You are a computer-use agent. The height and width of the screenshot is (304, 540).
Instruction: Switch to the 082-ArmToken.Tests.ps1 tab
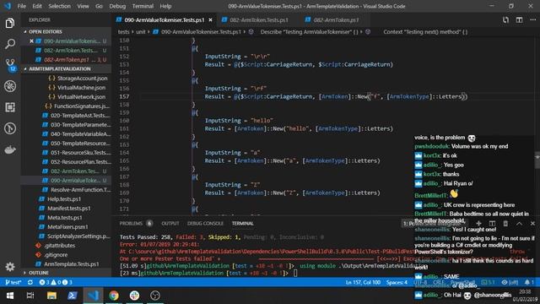coord(259,20)
